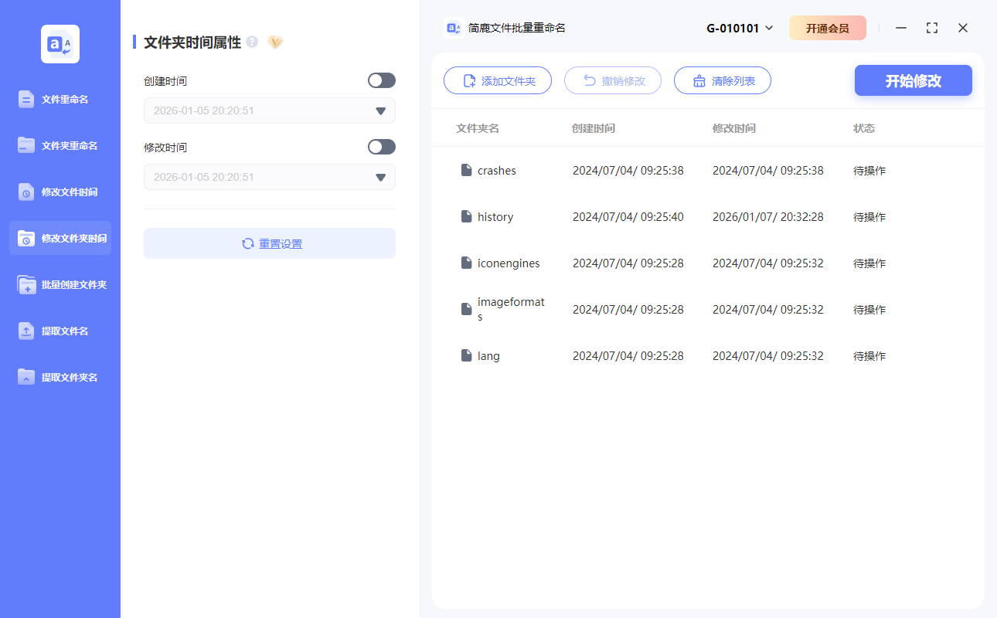
Task: Expand the 创建时间 date dropdown
Action: [380, 110]
